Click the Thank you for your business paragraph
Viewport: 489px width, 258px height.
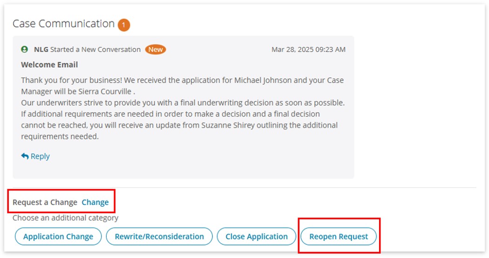[x=183, y=86]
